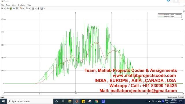
Task: Open the battery status icon
Action: 150,101
